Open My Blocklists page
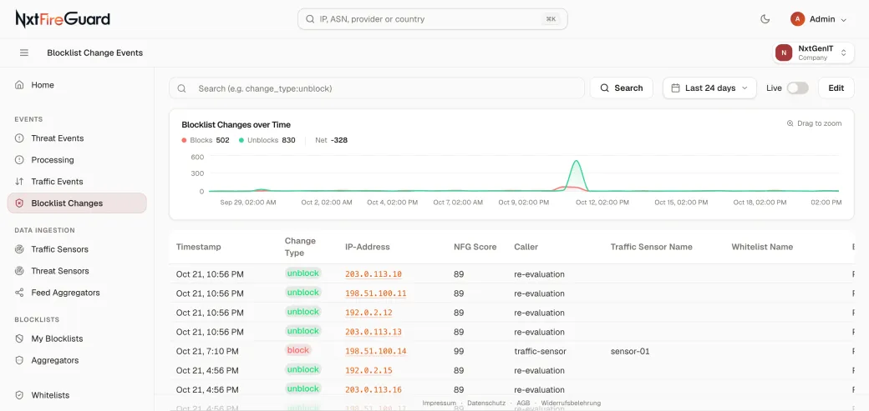Screen dimensions: 869x411 click(x=57, y=338)
